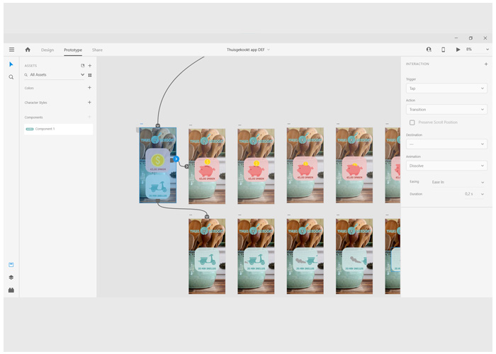
Task: Open the hamburger menu
Action: [x=12, y=50]
